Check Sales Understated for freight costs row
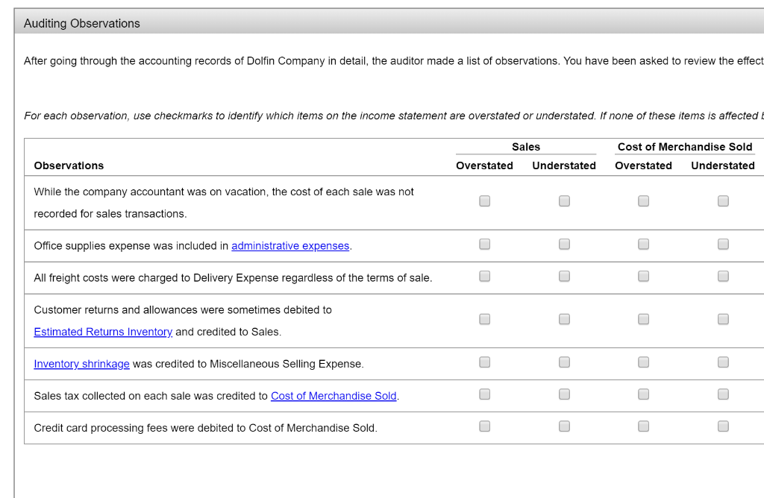 coord(564,277)
